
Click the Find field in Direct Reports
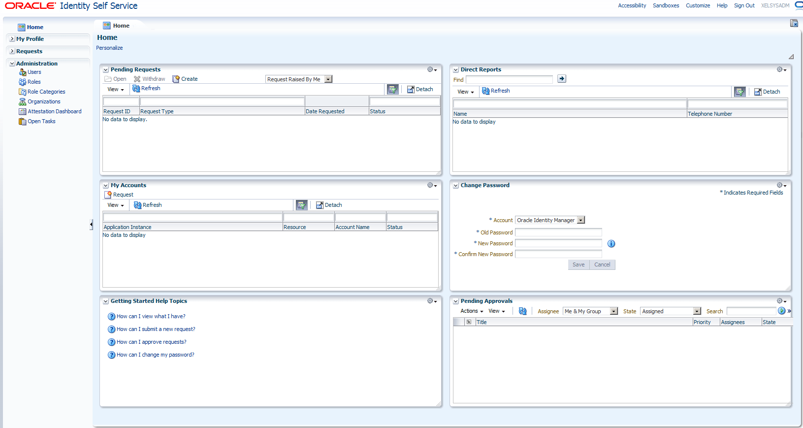[x=509, y=79]
